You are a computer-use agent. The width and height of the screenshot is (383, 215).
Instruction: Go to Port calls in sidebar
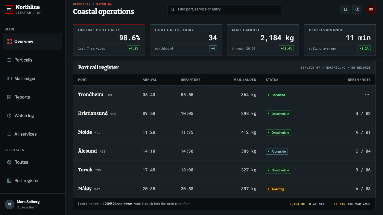(33, 60)
